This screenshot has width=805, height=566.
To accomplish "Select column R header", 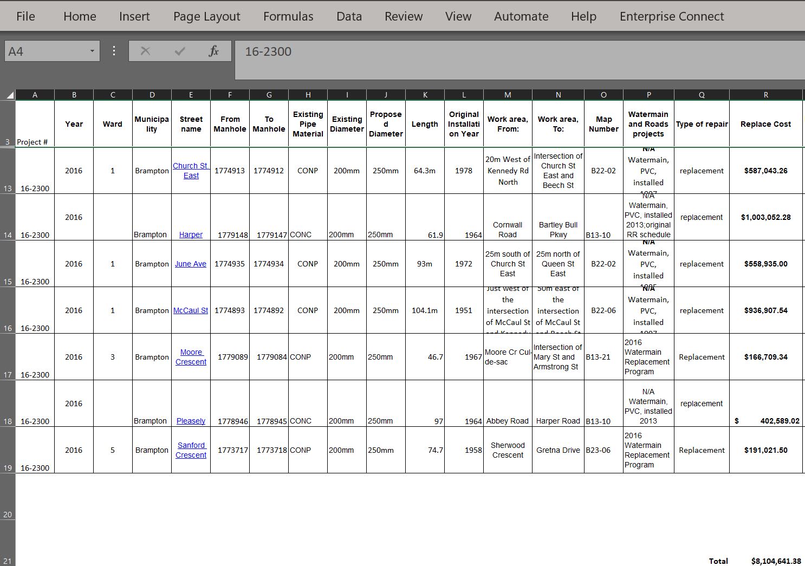I will pos(765,95).
